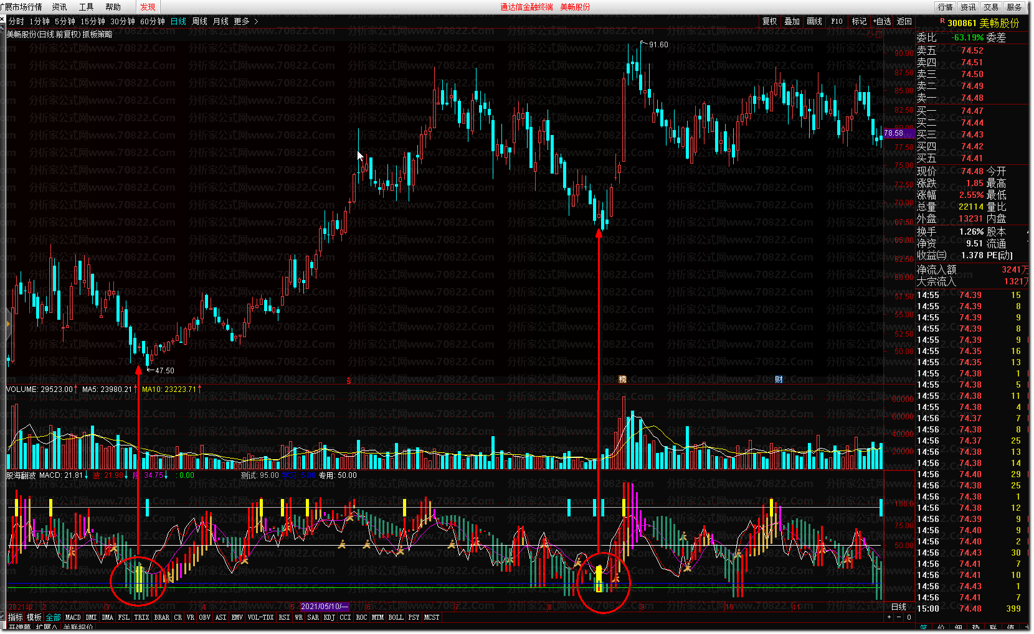Viewport: 1034px width, 634px height.
Task: Switch to 分时 chart view
Action: (16, 21)
